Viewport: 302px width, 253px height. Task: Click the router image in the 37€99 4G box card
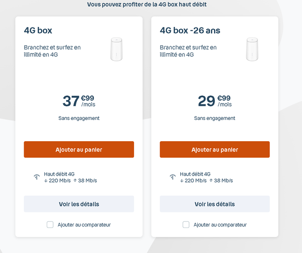(117, 49)
